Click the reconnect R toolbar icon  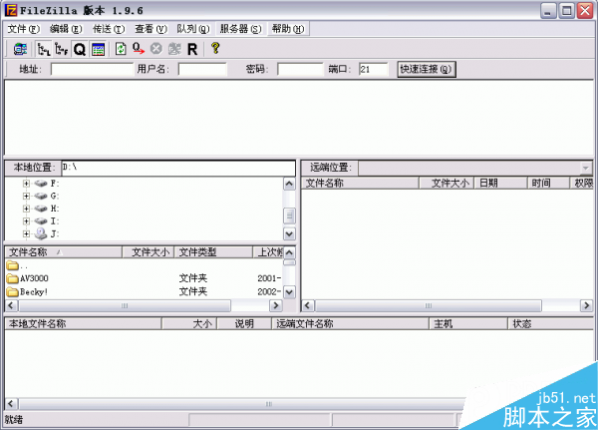pyautogui.click(x=192, y=49)
